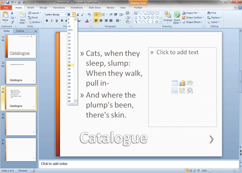
Task: Click the Shrink Font icon
Action: point(82,15)
